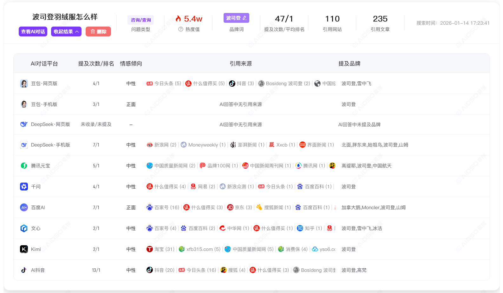Click the 百度AI round icon
This screenshot has width=503, height=293.
(x=24, y=208)
